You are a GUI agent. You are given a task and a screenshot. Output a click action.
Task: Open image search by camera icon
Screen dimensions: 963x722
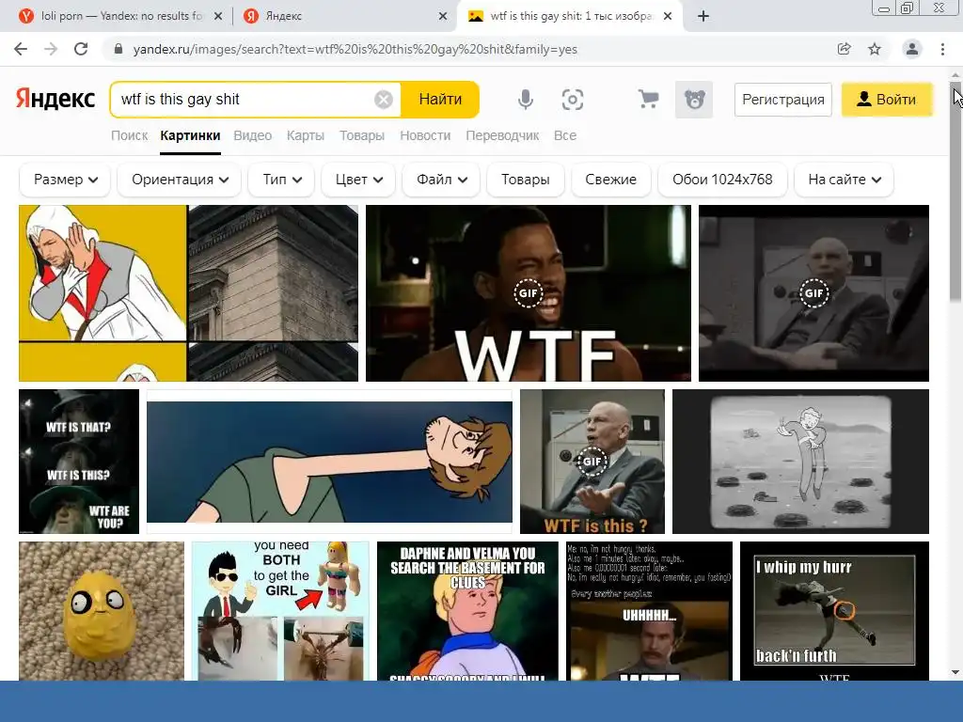coord(573,100)
